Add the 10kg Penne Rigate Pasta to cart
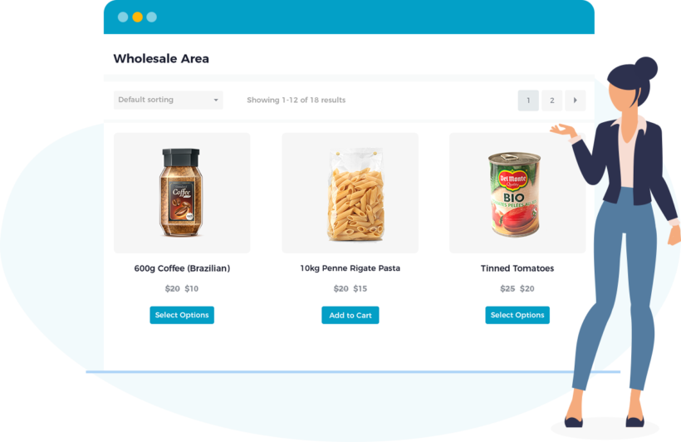Viewport: 681px width, 442px height. pos(350,315)
